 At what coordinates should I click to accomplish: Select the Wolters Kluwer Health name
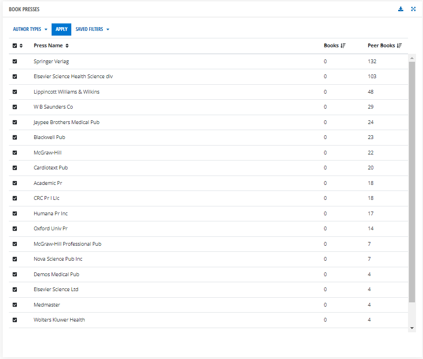(x=59, y=320)
